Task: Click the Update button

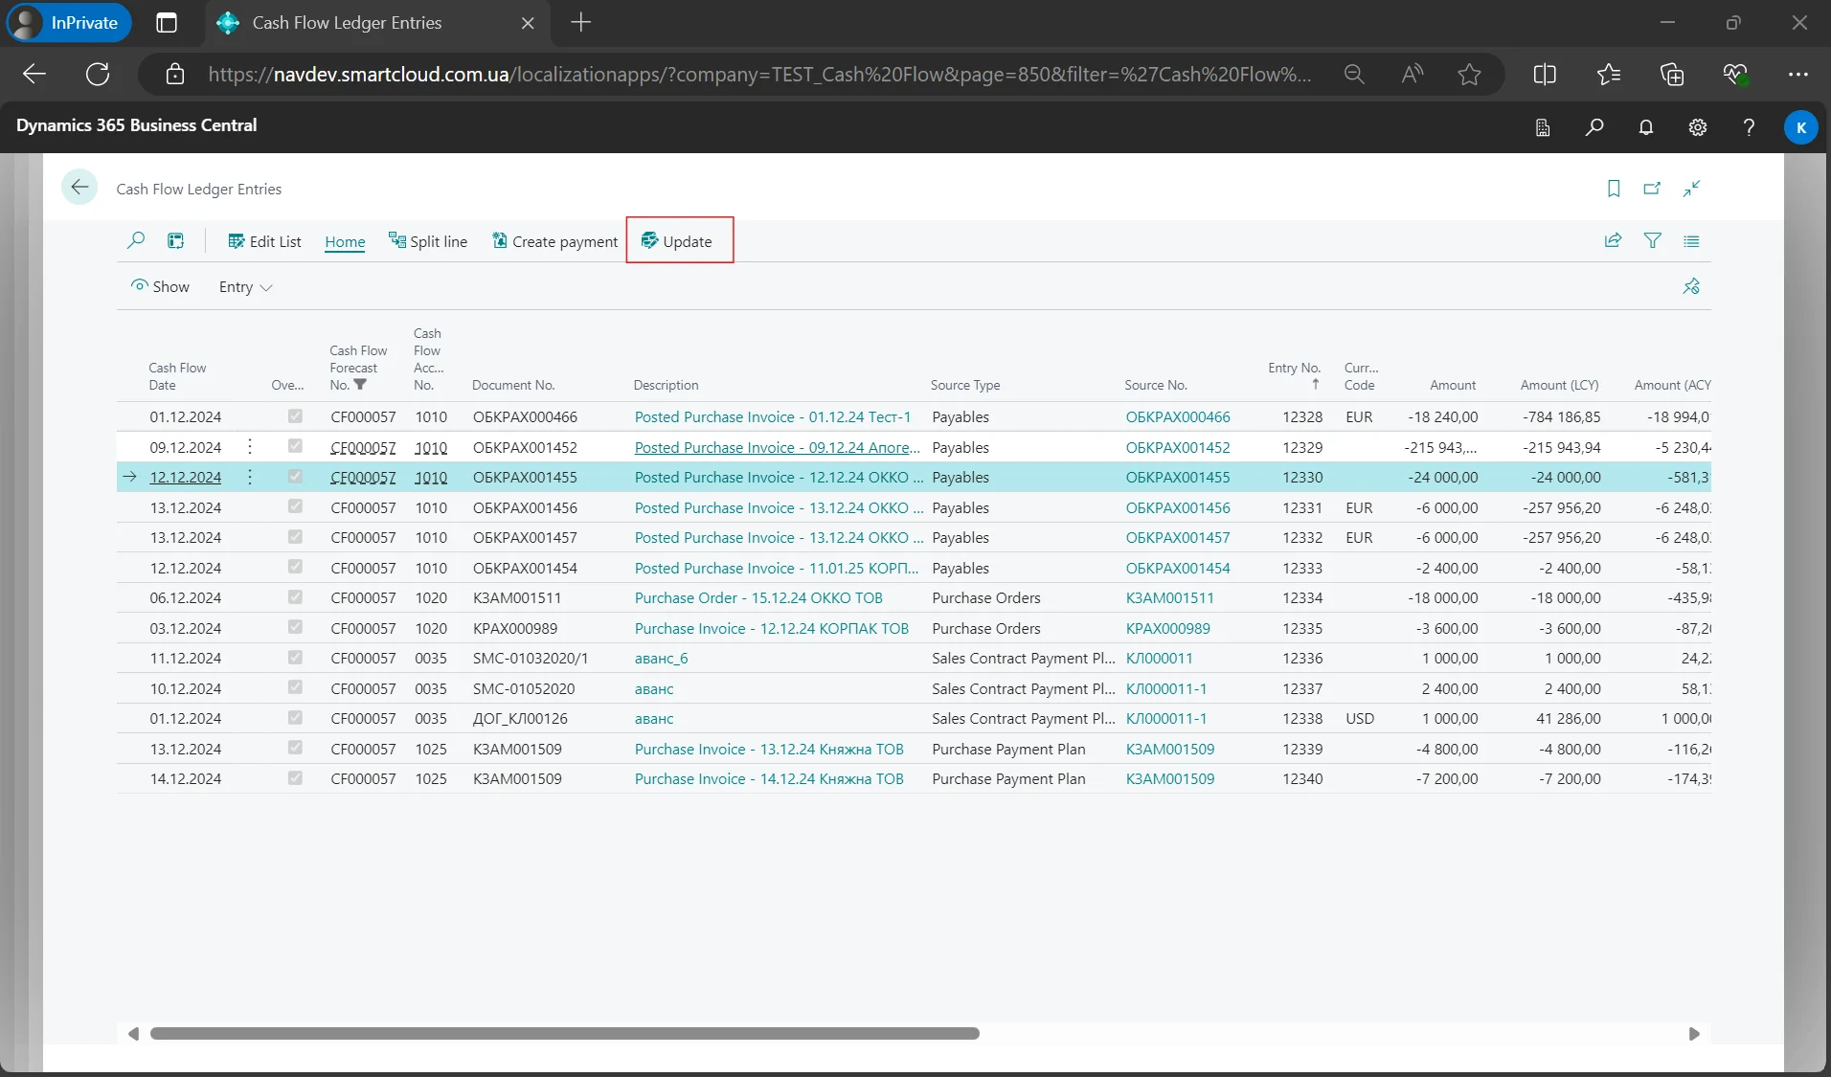Action: click(x=677, y=241)
